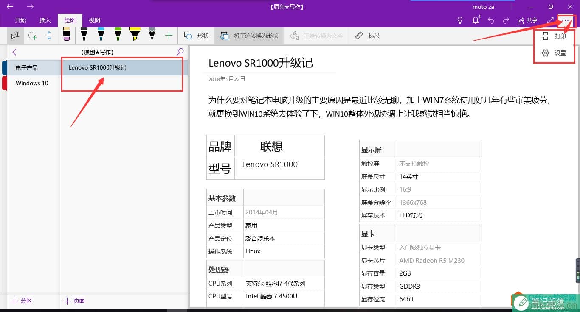
Task: Click the redo arrow
Action: click(x=506, y=20)
